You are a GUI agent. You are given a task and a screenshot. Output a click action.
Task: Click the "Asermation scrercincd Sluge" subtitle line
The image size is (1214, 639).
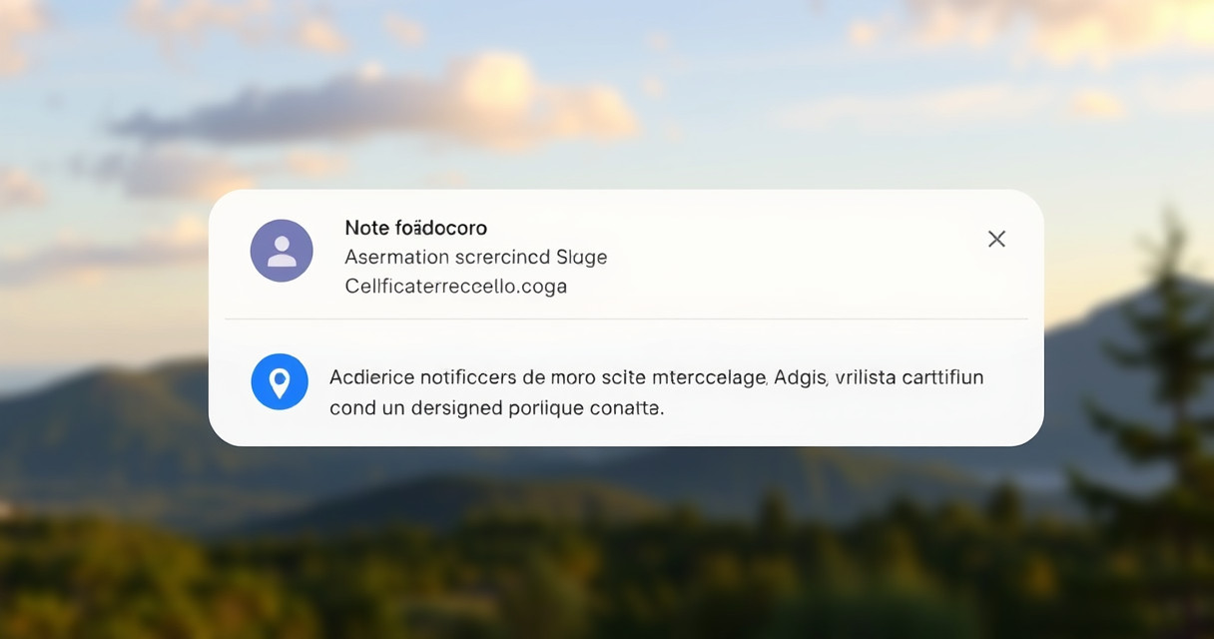[x=475, y=257]
